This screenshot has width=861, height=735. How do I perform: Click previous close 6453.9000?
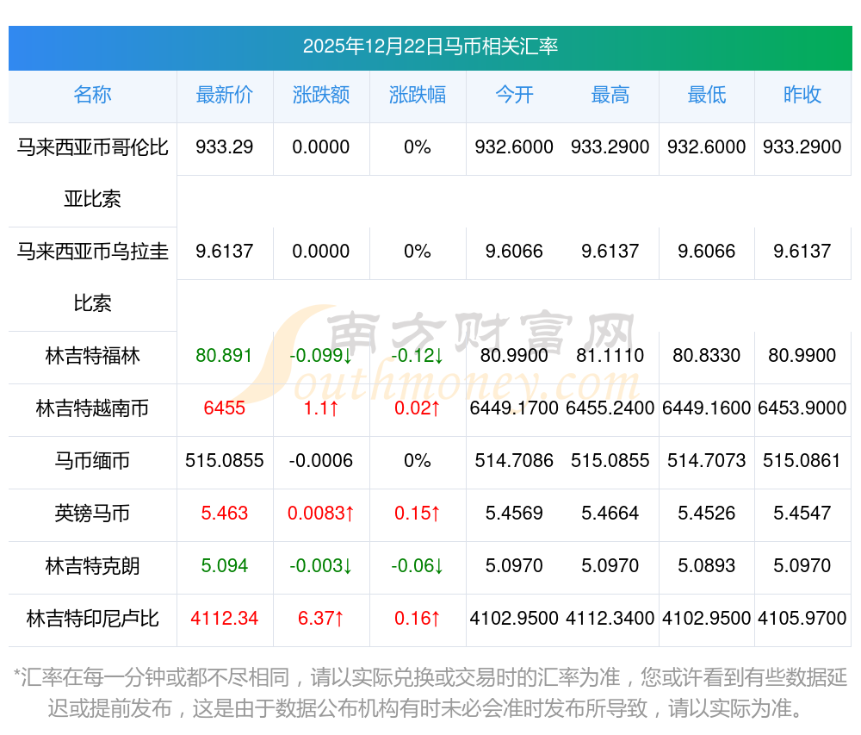[802, 408]
